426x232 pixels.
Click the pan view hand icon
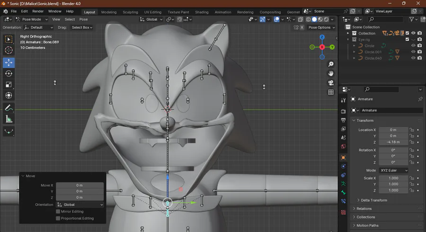coord(331,73)
